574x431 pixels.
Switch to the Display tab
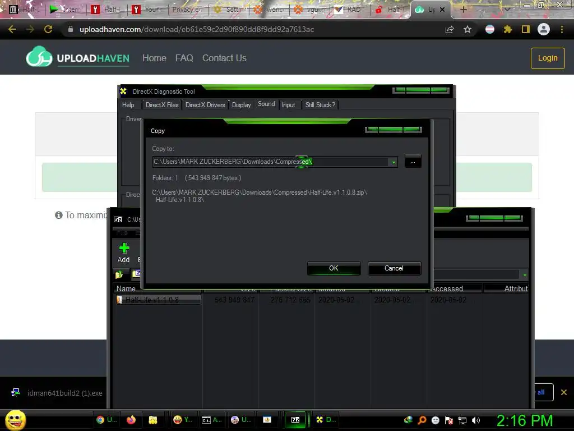tap(241, 105)
